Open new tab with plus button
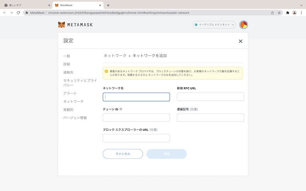The image size is (306, 191). pyautogui.click(x=108, y=5)
